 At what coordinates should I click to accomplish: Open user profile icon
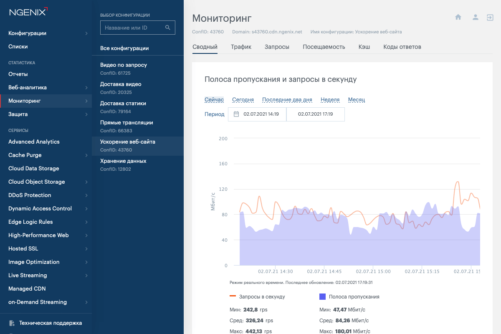tap(475, 17)
